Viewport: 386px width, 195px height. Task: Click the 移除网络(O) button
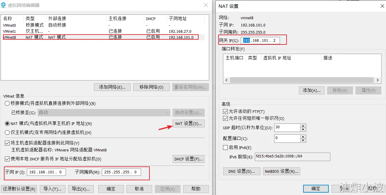click(x=151, y=87)
